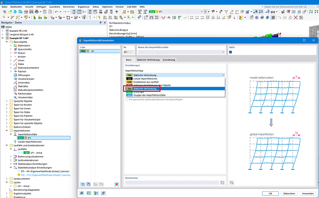Click new imperfection case icon below list
319x198 pixels.
(x=82, y=184)
